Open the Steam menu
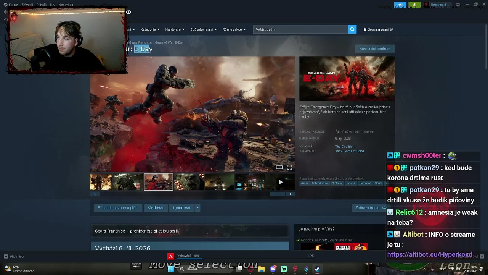The image size is (488, 275). click(x=13, y=5)
